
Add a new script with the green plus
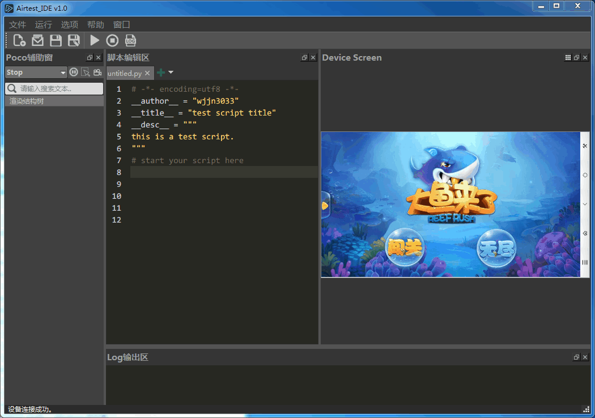[161, 72]
